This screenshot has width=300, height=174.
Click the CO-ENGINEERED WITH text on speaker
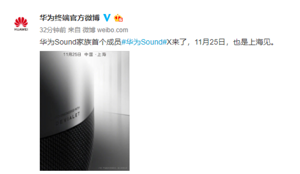68,112
